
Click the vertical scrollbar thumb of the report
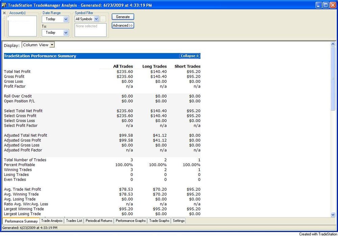pos(333,79)
